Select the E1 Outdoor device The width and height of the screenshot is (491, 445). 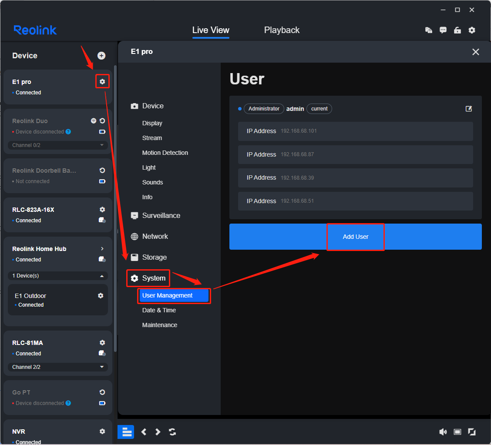point(58,300)
